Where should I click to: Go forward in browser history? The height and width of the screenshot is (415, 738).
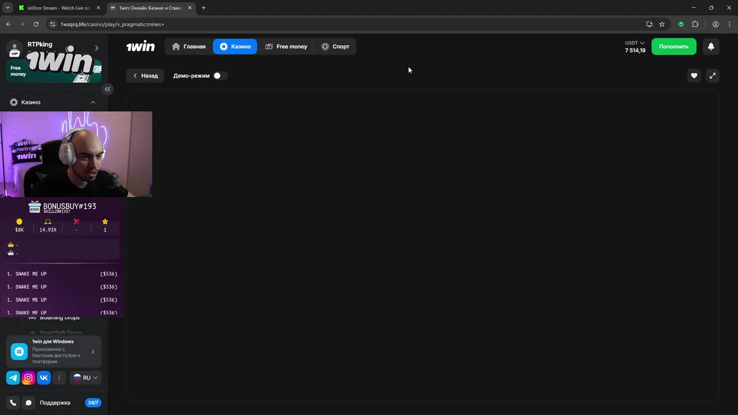[22, 24]
